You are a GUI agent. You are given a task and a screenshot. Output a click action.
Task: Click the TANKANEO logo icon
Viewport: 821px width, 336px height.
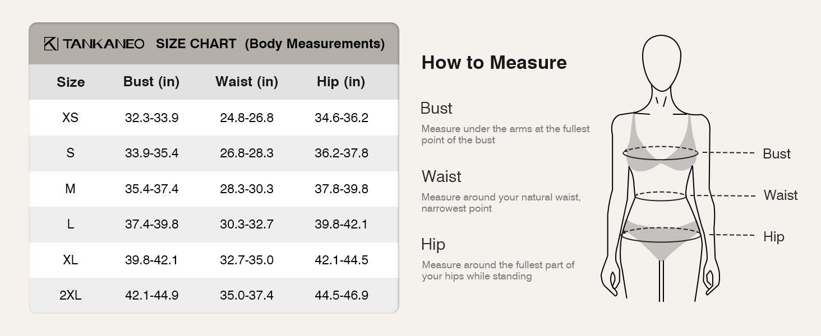tap(51, 44)
